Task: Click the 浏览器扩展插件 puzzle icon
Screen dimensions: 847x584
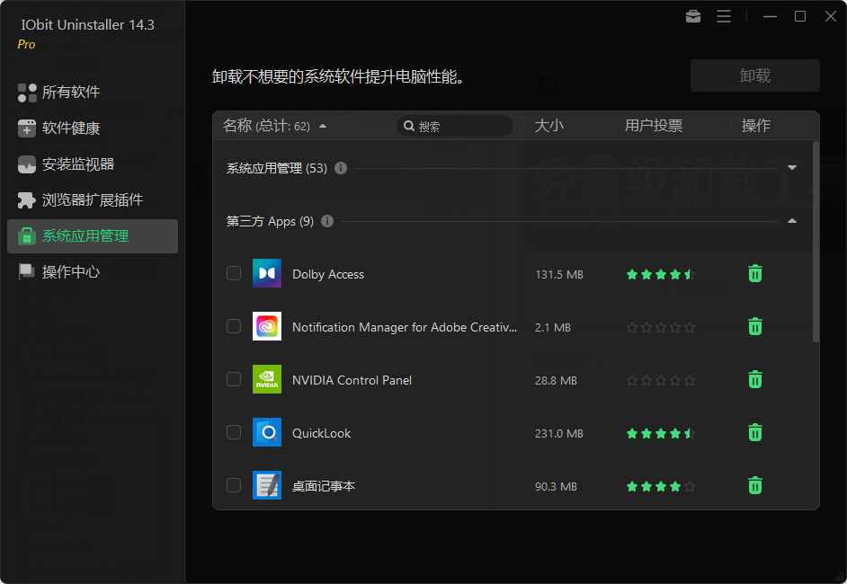Action: [26, 200]
